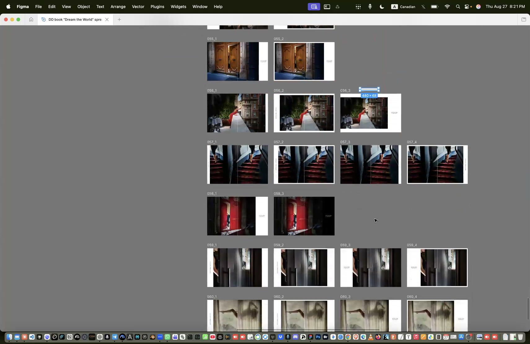Open the Arrange menu

pos(118,6)
